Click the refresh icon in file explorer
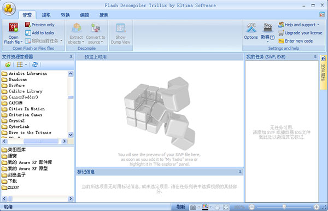 35,65
